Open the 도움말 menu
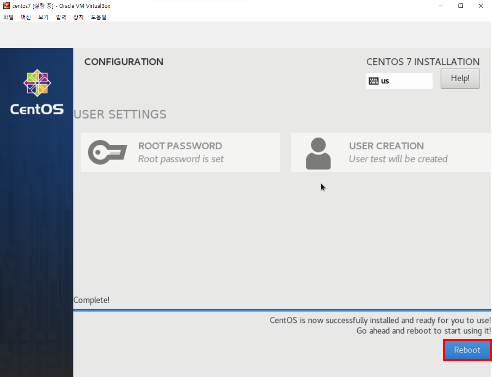The width and height of the screenshot is (492, 377). click(99, 17)
